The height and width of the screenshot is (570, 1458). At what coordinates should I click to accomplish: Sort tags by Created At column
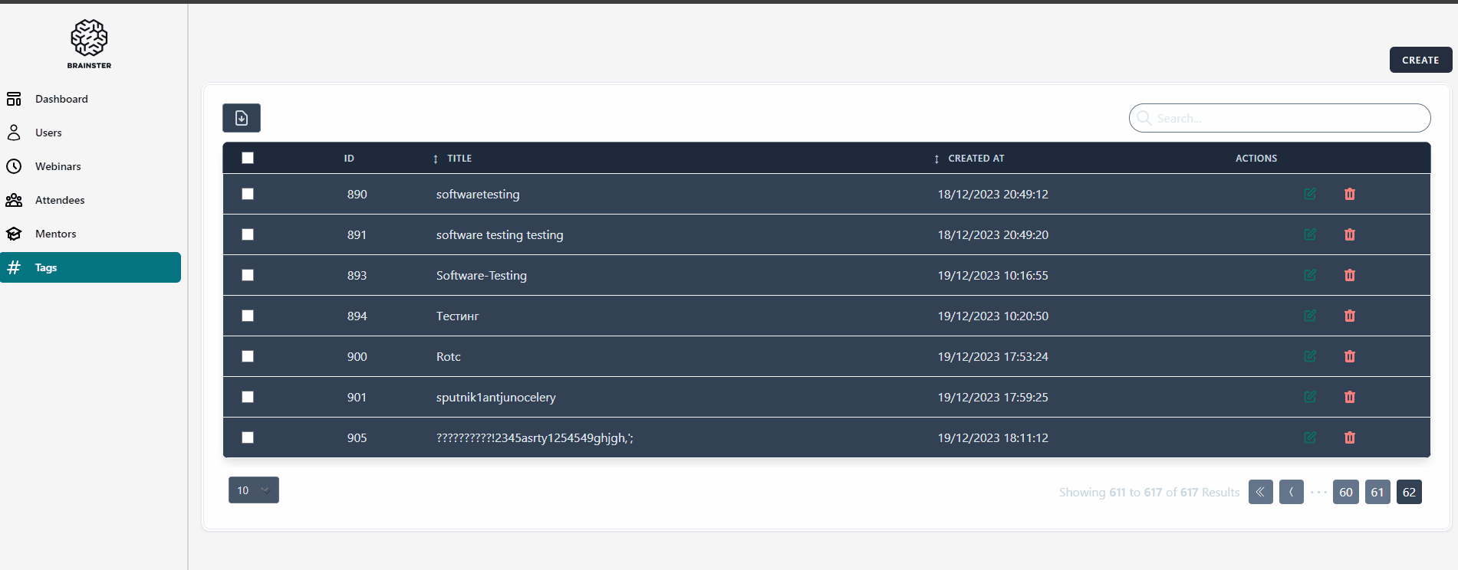click(975, 159)
